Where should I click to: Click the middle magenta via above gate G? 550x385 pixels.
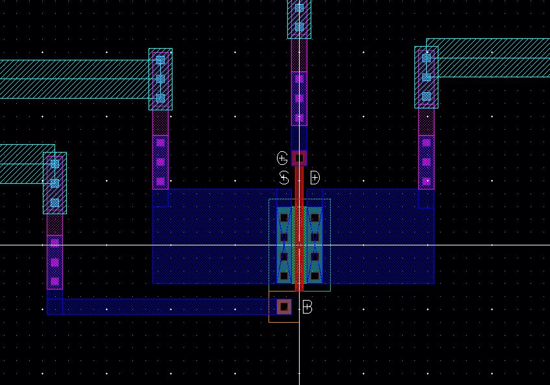tap(299, 98)
